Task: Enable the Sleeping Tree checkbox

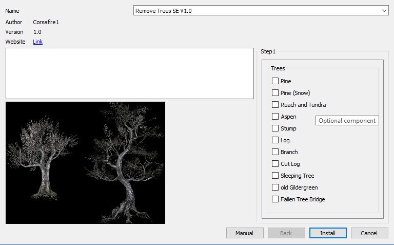Action: pyautogui.click(x=275, y=176)
